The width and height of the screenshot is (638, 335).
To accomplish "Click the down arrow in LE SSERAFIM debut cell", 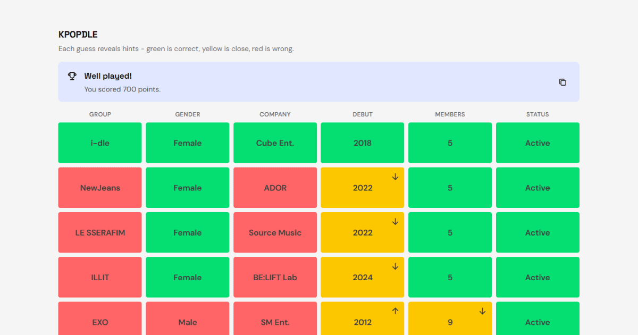I will click(x=395, y=222).
